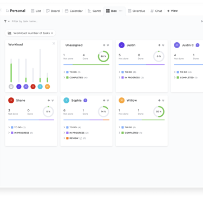
Task: Expand TO DO group in Unassigned card
Action: coord(64,72)
